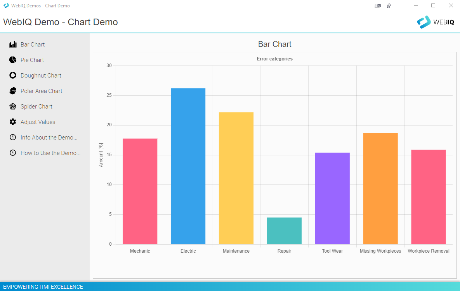The height and width of the screenshot is (291, 460).
Task: Click the 'Repair' x-axis label
Action: [284, 251]
